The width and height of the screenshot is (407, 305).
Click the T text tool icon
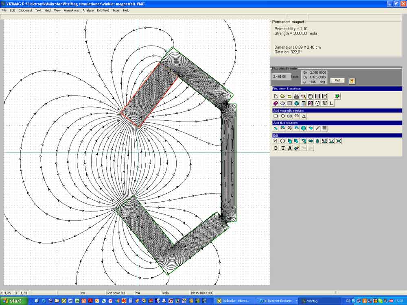point(283,148)
